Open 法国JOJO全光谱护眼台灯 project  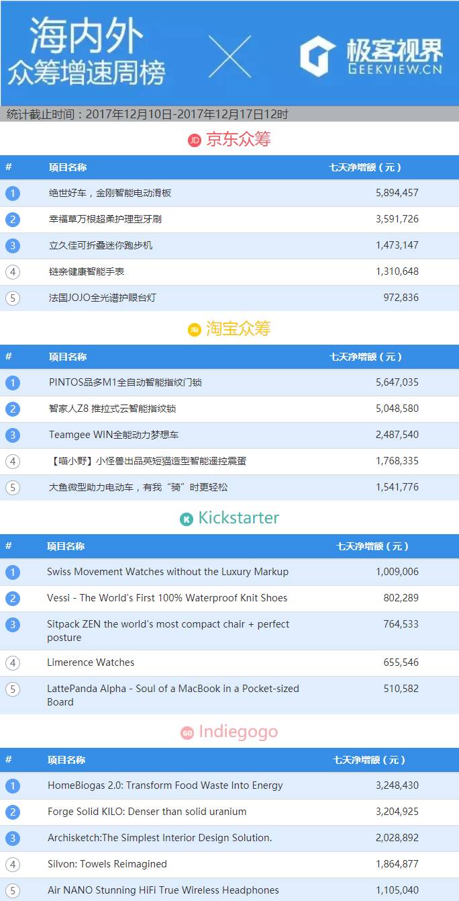point(103,298)
